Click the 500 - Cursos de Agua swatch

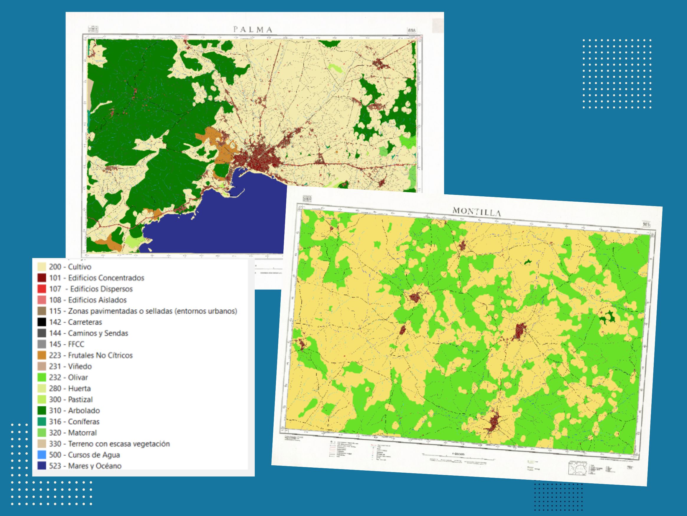coord(42,455)
